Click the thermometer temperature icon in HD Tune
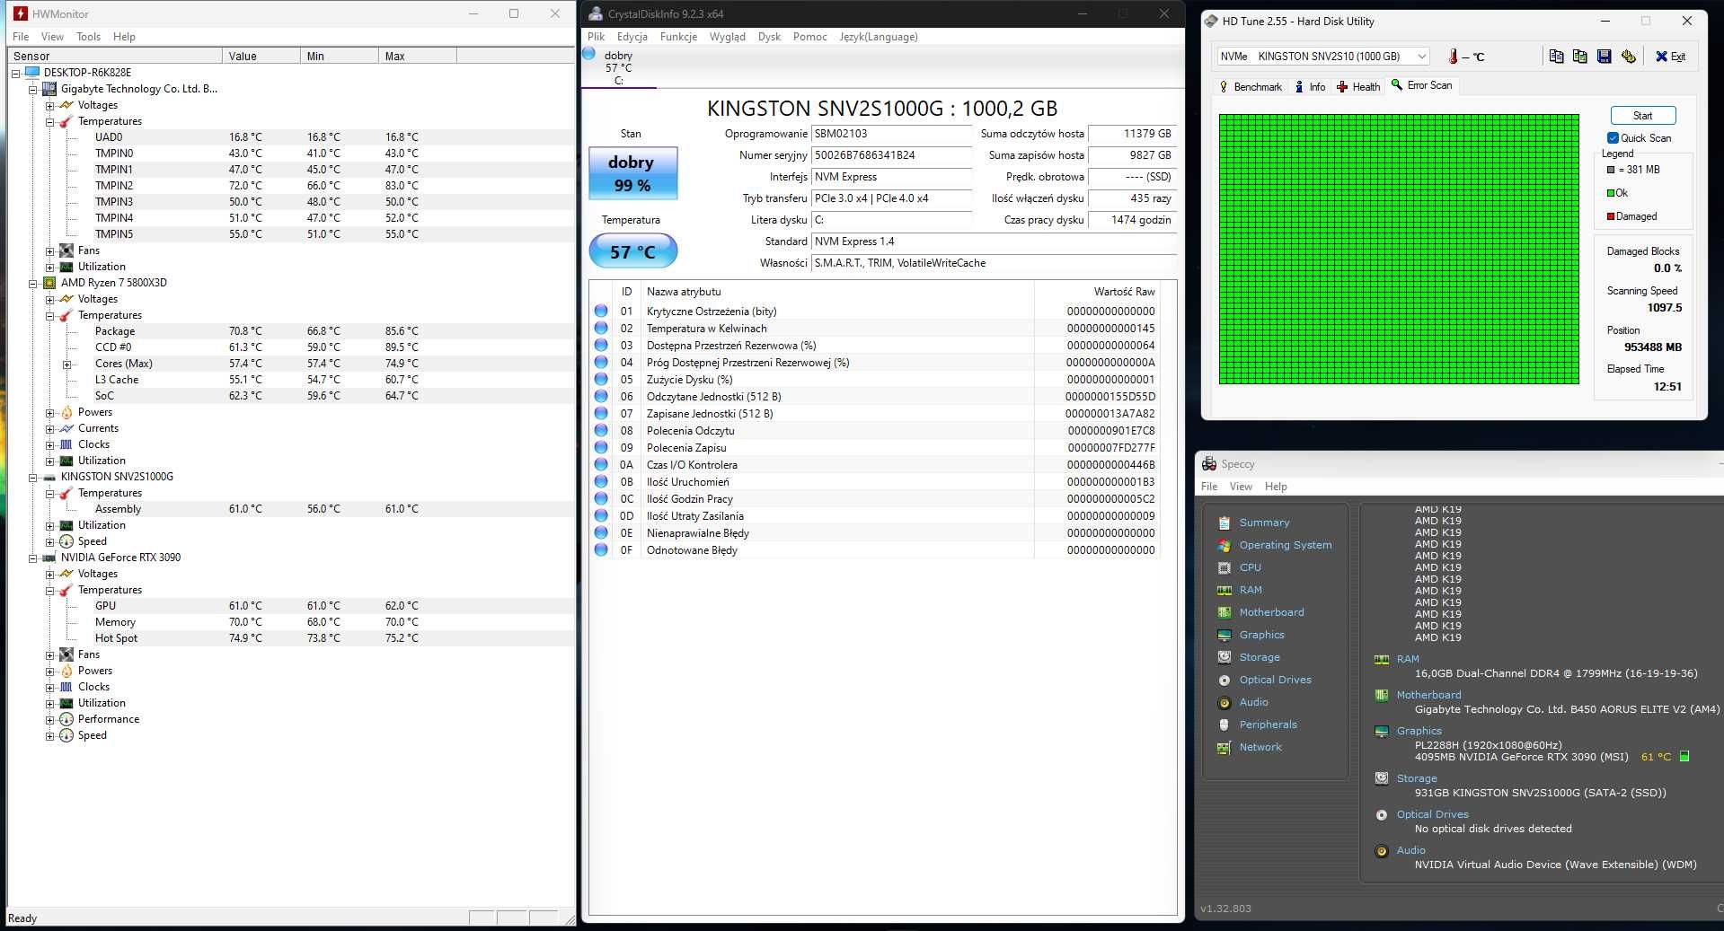The image size is (1724, 931). pyautogui.click(x=1453, y=57)
